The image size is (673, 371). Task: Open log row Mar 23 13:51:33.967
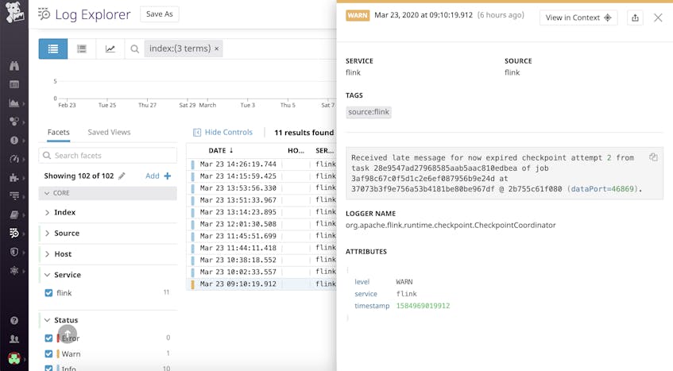pyautogui.click(x=262, y=200)
